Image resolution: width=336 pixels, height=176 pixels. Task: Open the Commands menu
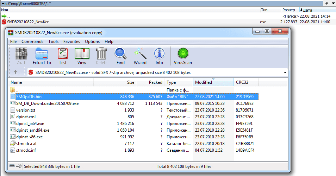click(32, 42)
